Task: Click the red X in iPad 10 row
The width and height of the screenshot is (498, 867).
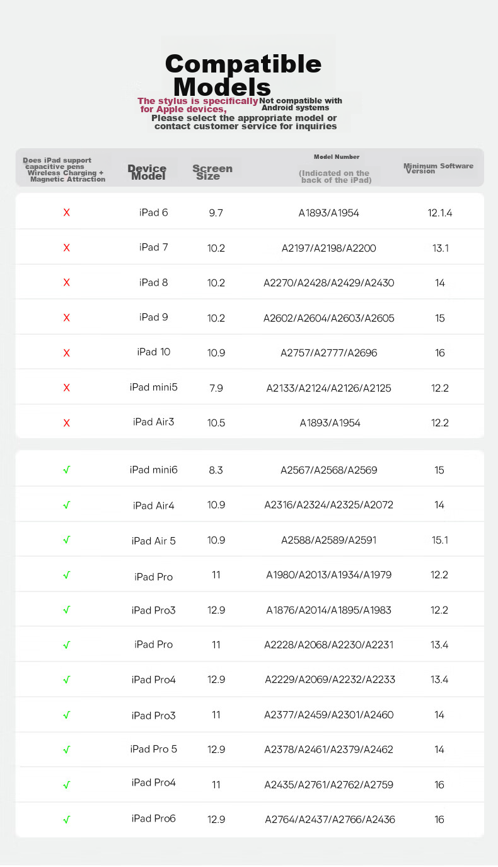Action: [x=67, y=352]
